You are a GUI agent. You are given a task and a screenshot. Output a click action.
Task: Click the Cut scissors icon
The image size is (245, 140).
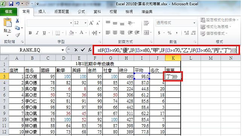click(x=17, y=21)
